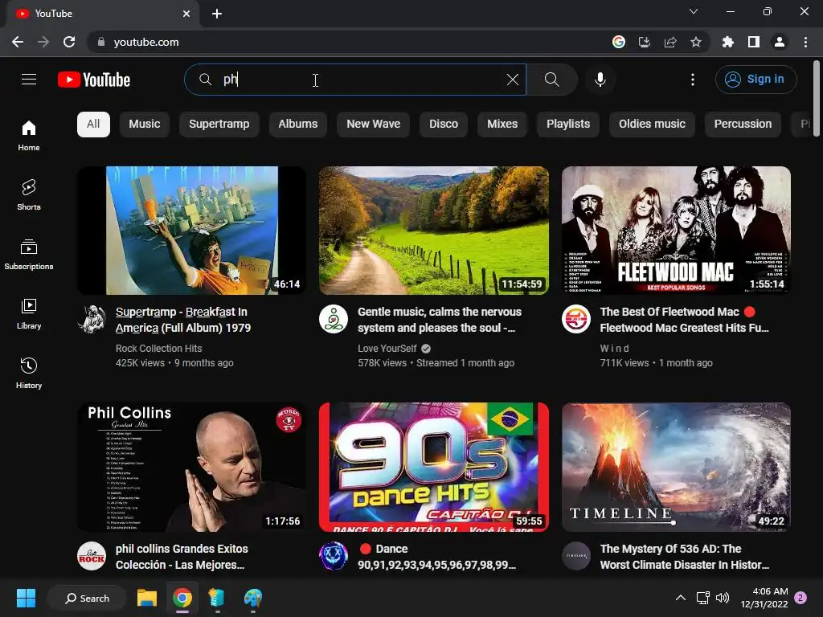Image resolution: width=823 pixels, height=617 pixels.
Task: Open 90s Dance Hits thumbnail
Action: tap(433, 467)
